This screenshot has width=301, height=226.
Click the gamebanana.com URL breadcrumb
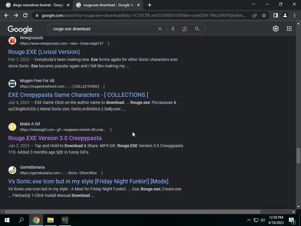pos(58,173)
